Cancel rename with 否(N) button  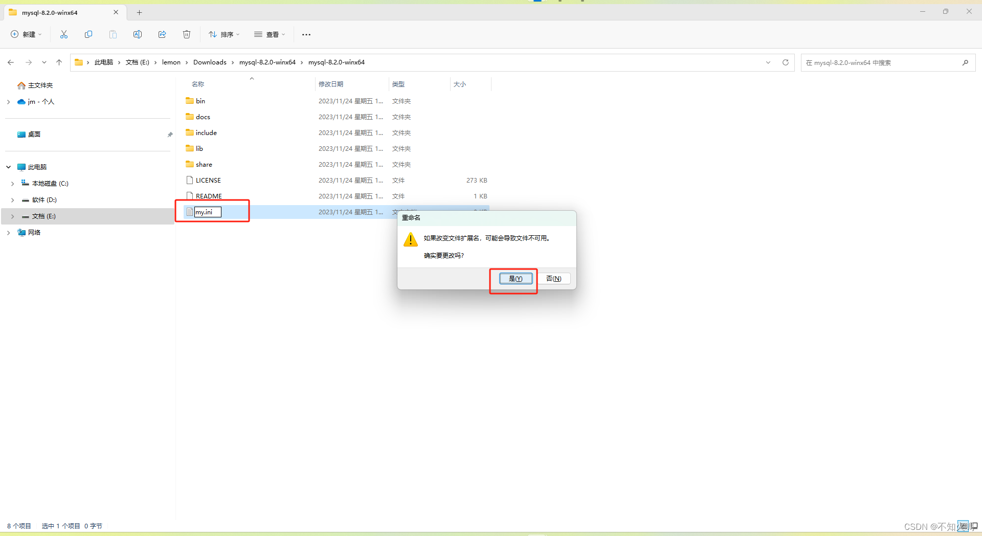tap(554, 279)
